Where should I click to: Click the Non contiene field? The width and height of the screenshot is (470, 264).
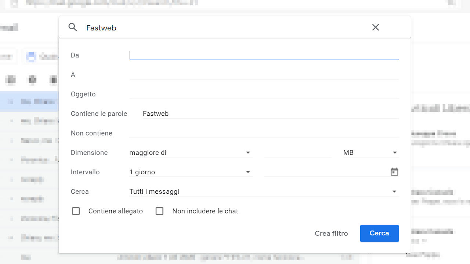tap(264, 133)
